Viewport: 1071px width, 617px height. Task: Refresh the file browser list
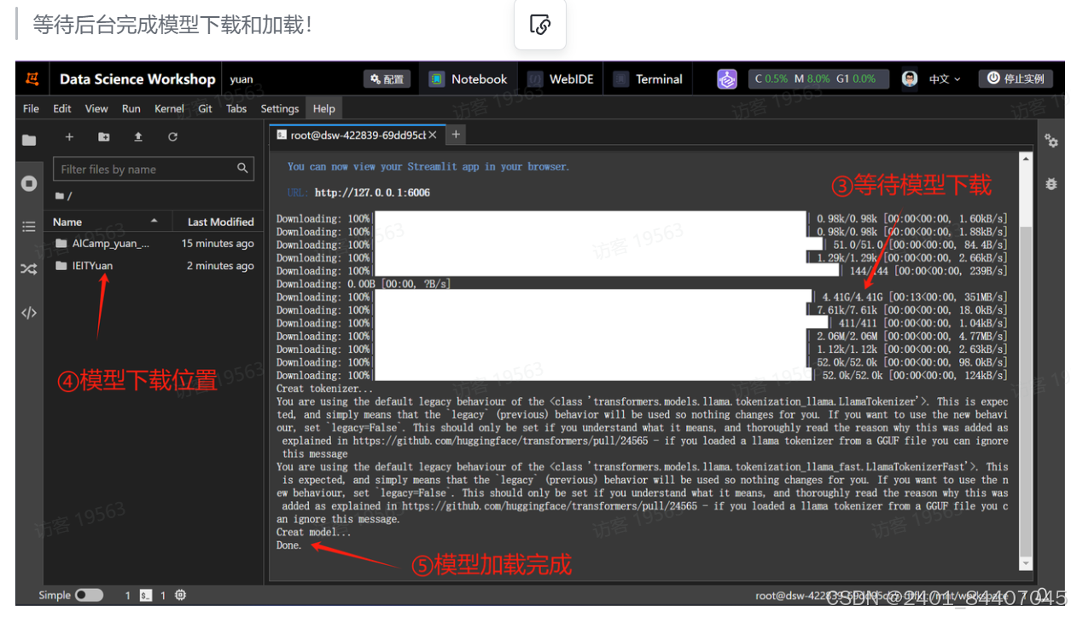tap(173, 138)
